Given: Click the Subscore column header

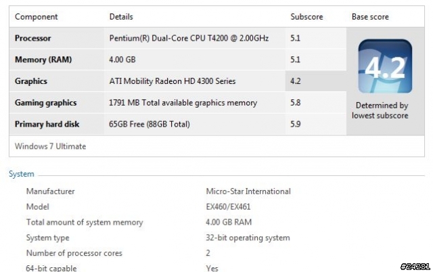Looking at the screenshot, I should click(x=306, y=16).
